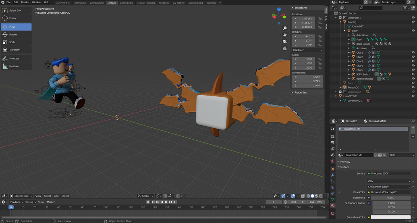The image size is (417, 223).
Task: Click the Principled BSDF surface button
Action: [x=389, y=173]
